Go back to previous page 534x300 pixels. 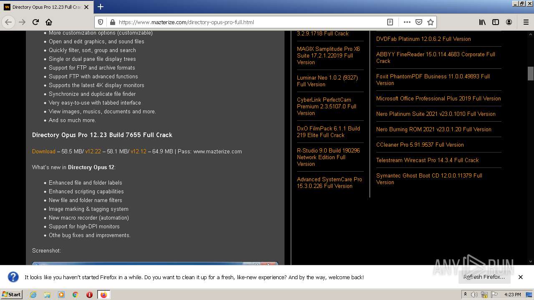pyautogui.click(x=8, y=22)
